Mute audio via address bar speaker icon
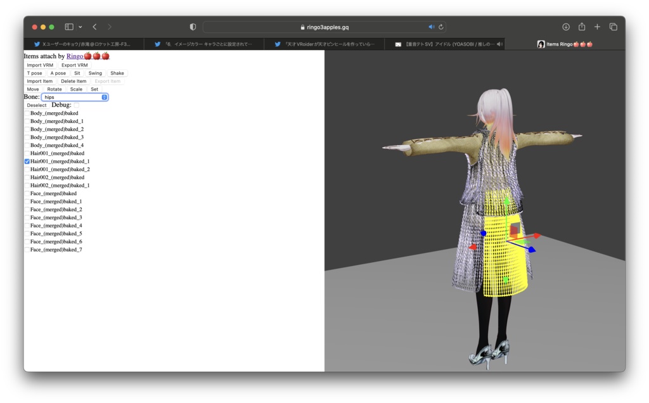 click(432, 27)
